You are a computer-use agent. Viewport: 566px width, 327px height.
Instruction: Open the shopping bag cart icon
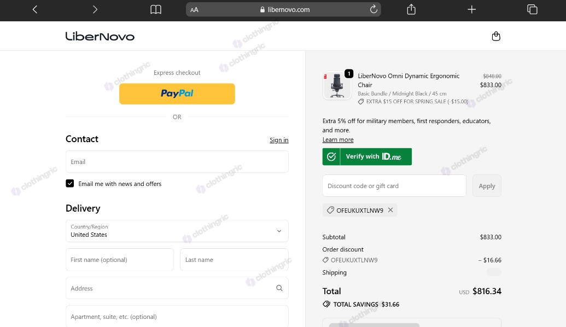click(496, 36)
